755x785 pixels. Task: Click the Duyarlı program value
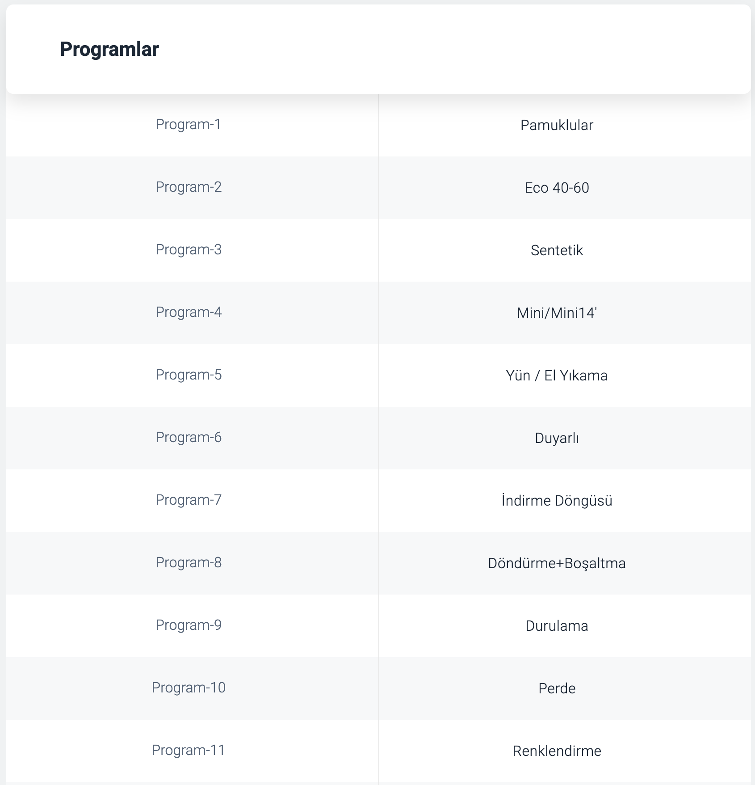[x=557, y=438]
